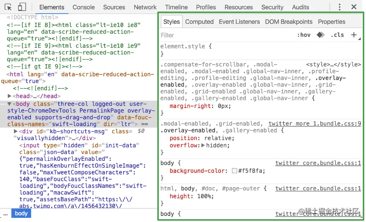Add new style rule with plus icon

tap(354, 35)
